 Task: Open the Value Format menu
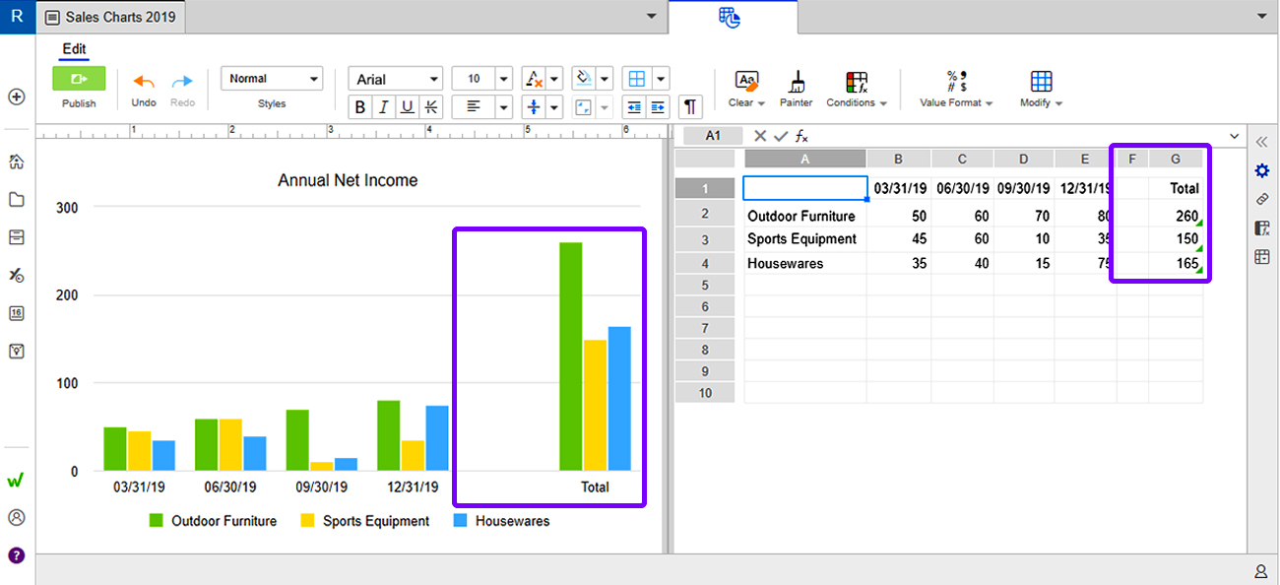point(956,89)
